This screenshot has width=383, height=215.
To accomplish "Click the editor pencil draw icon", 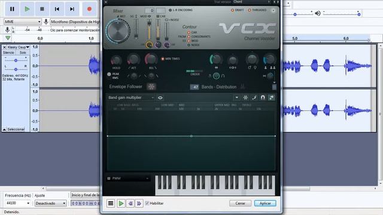I will click(254, 97).
